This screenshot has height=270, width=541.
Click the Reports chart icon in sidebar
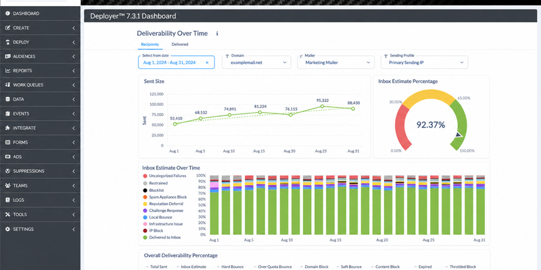7,71
